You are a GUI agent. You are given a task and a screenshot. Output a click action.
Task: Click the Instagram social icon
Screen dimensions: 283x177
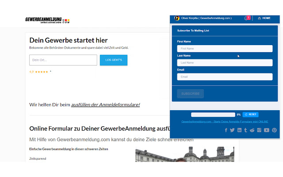[259, 130]
